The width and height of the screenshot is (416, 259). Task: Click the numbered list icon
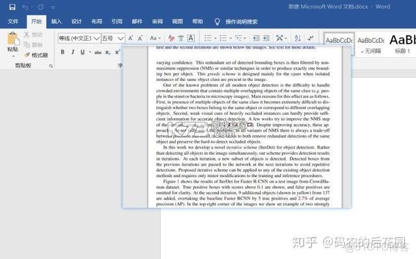223,38
